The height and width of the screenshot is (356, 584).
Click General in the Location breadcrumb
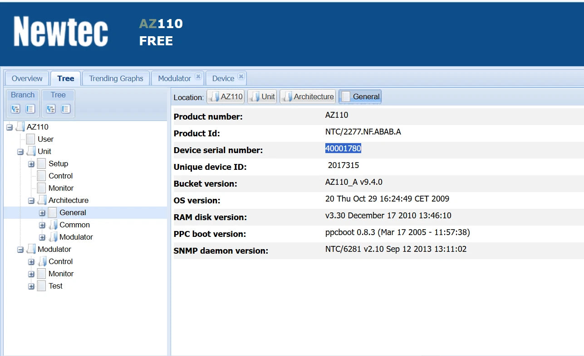pos(360,96)
